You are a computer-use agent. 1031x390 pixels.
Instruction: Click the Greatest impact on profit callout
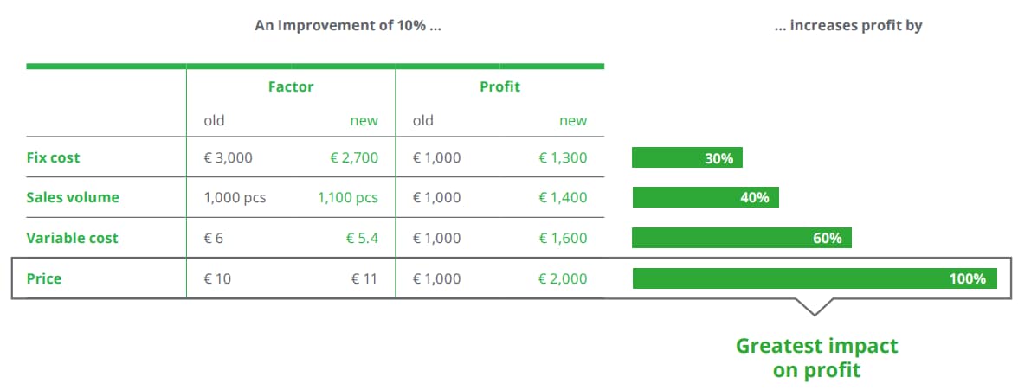(x=816, y=357)
